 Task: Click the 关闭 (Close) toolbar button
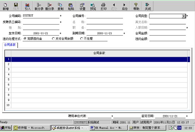point(148,6)
